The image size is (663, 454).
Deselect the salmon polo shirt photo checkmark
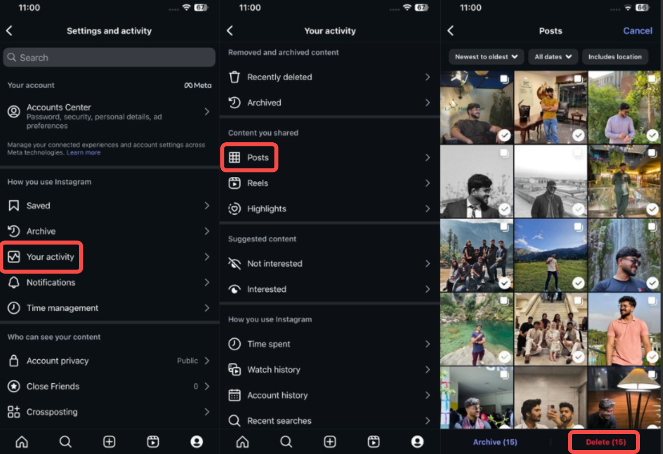pos(652,356)
